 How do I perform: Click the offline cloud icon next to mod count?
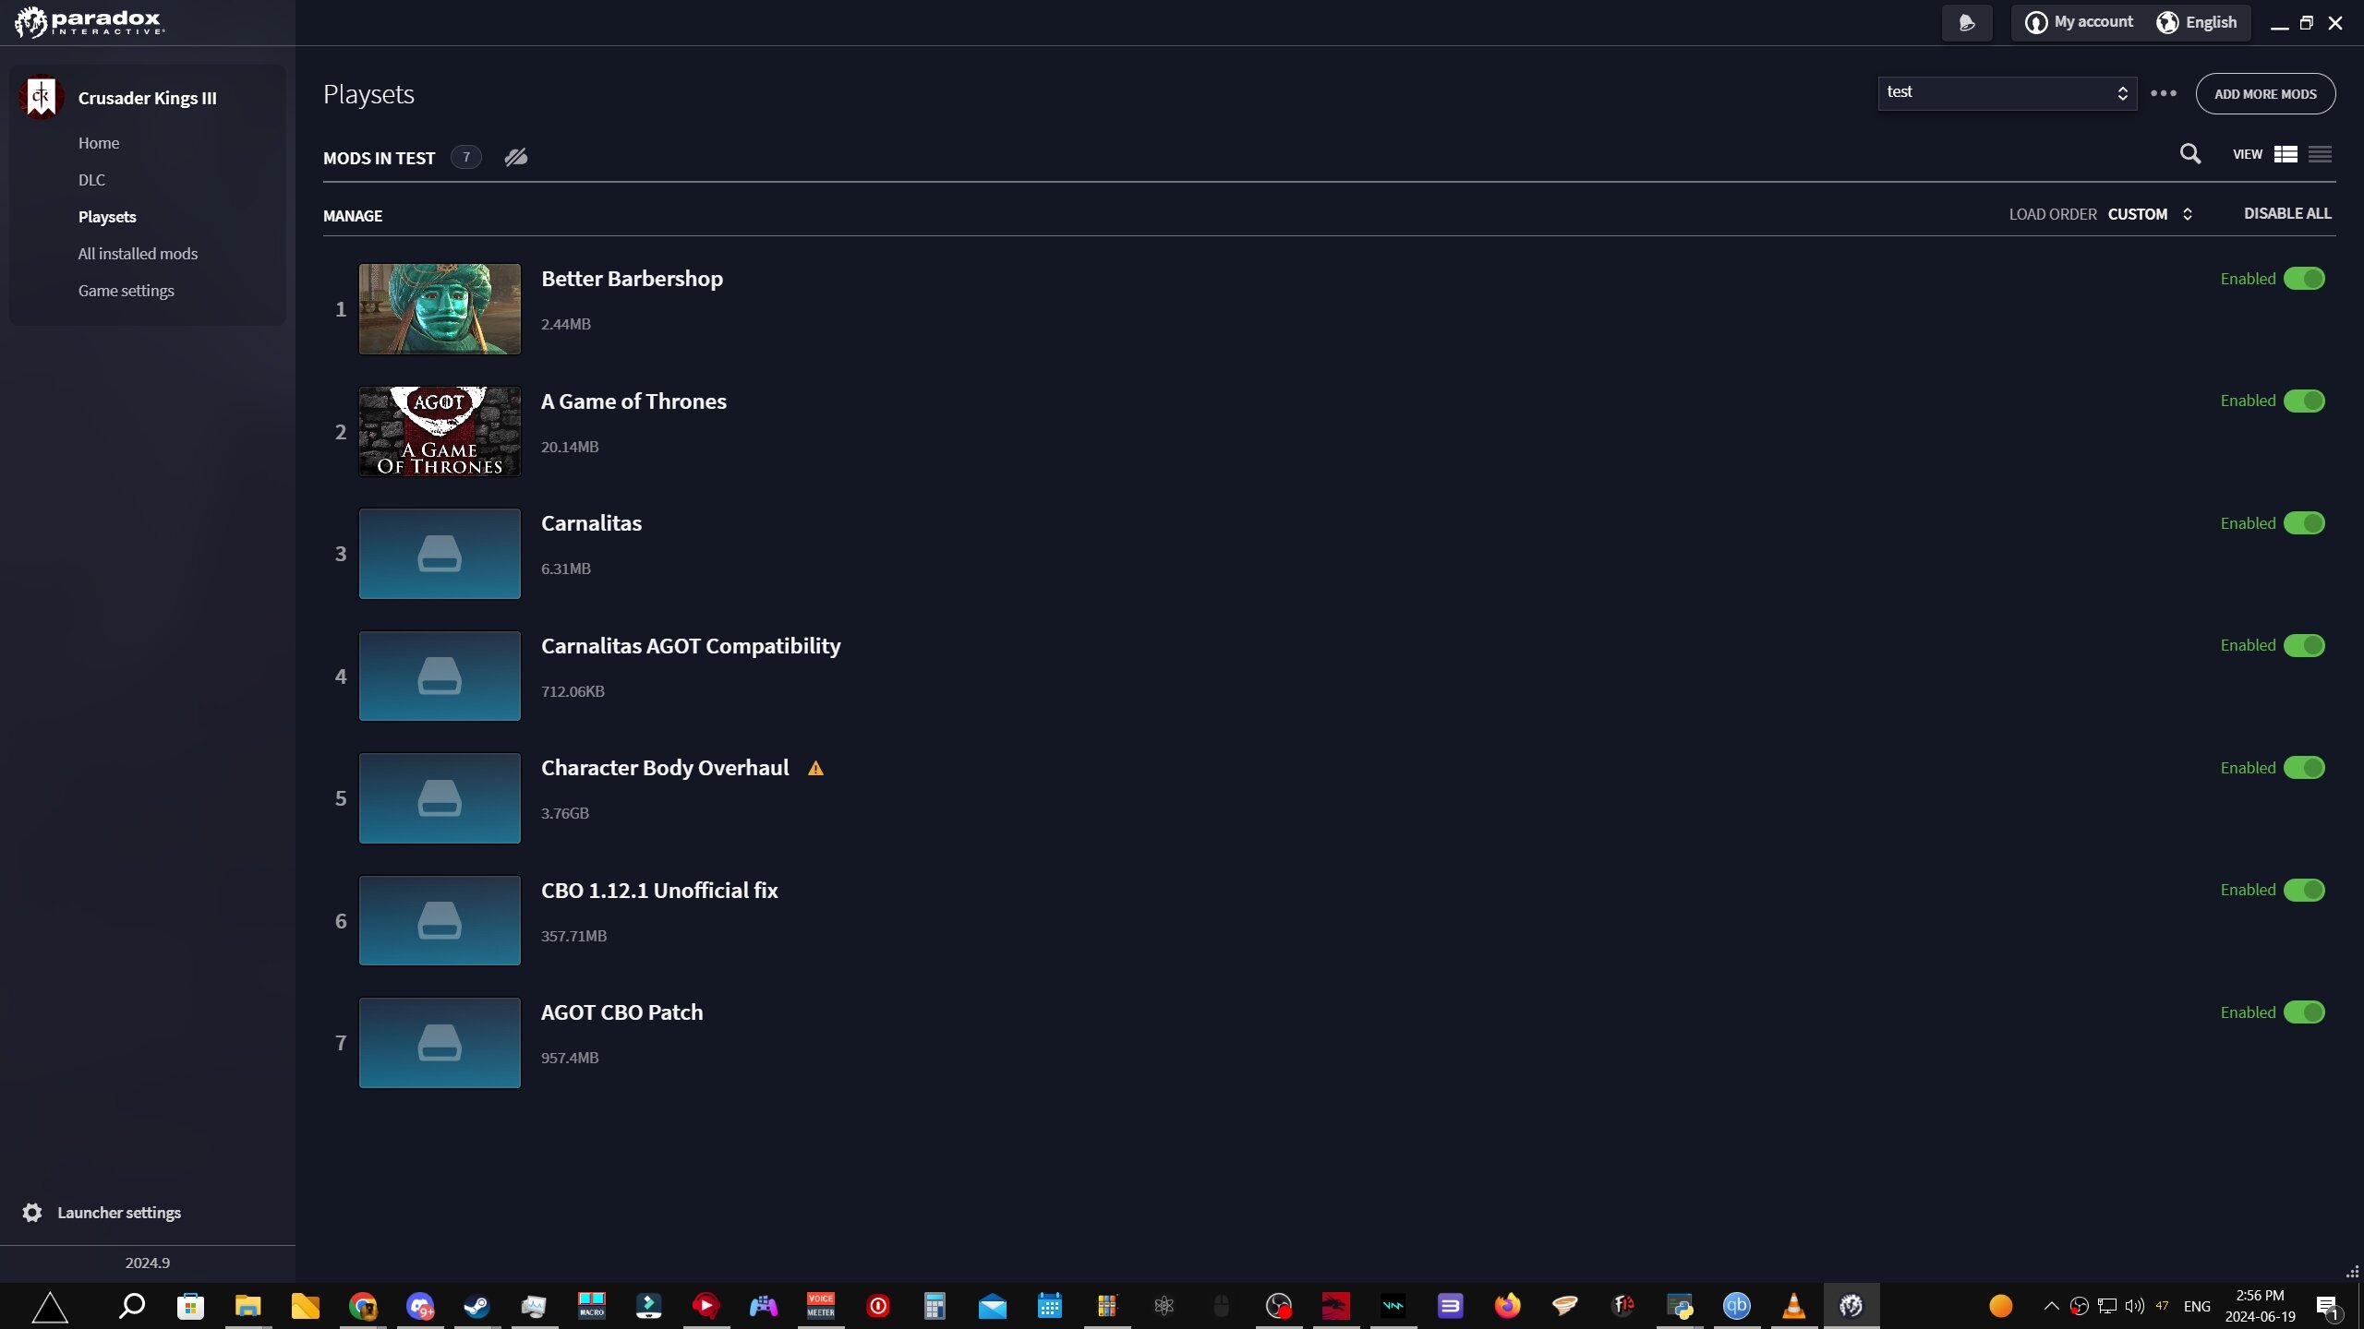(515, 157)
